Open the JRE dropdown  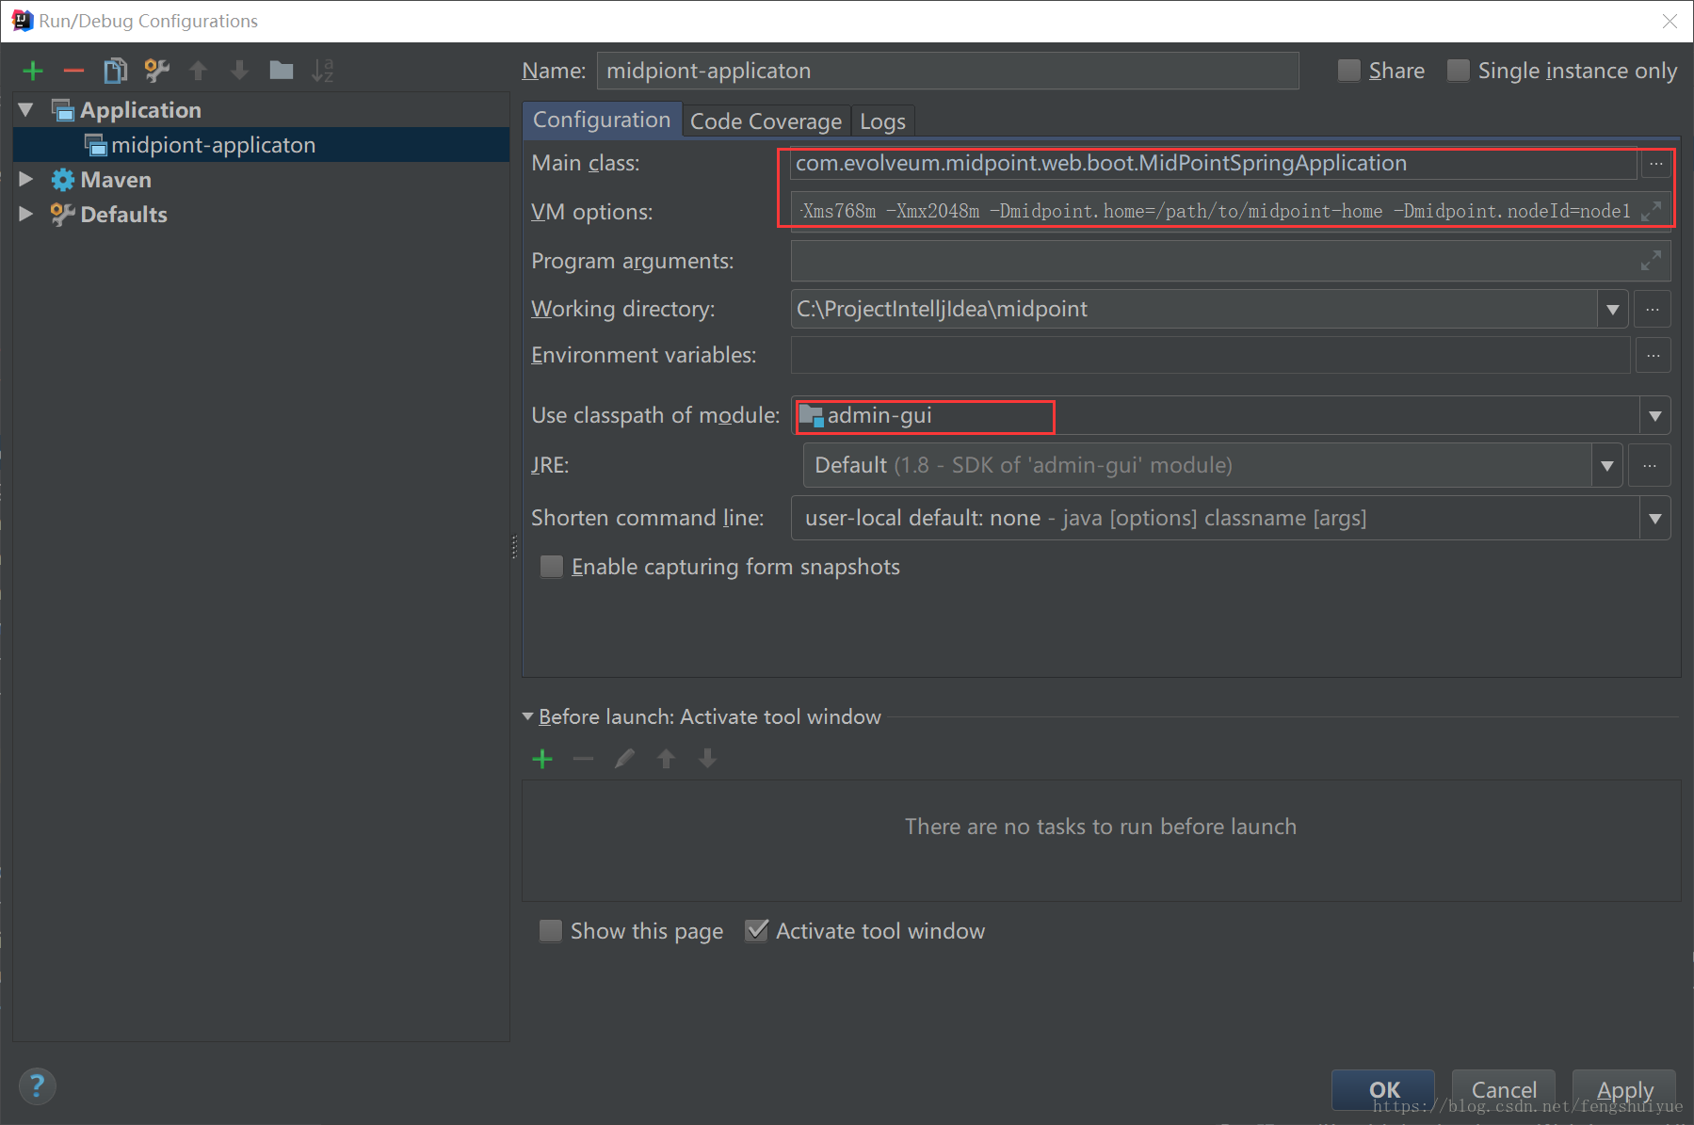[1607, 465]
